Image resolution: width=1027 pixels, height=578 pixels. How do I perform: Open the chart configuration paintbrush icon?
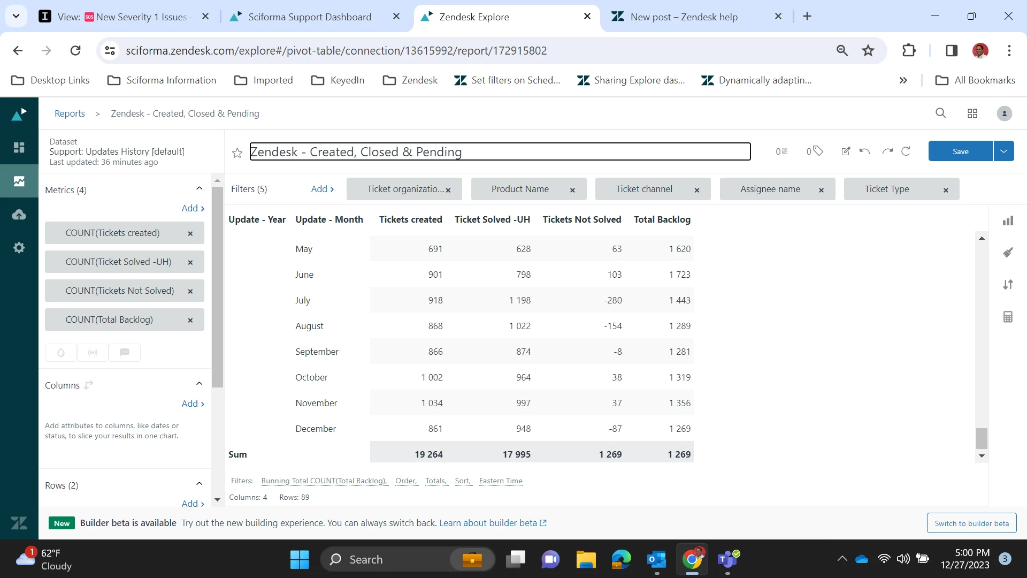[1008, 252]
